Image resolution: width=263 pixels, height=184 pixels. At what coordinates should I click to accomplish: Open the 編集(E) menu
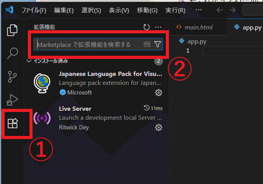64,10
